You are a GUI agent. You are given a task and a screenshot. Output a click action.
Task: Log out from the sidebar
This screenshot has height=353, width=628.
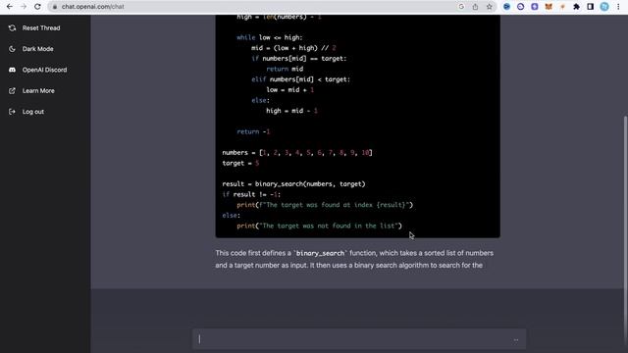[33, 112]
